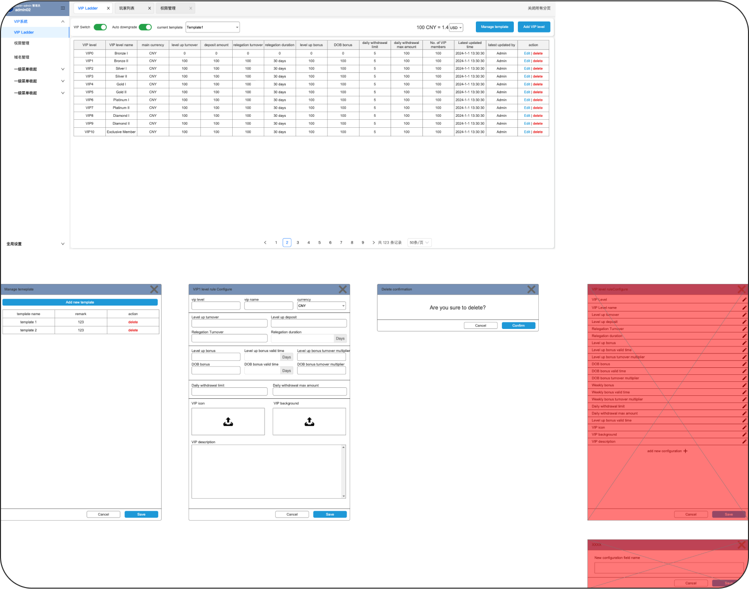Click the VIP description text area
This screenshot has height=589, width=749.
click(x=267, y=472)
